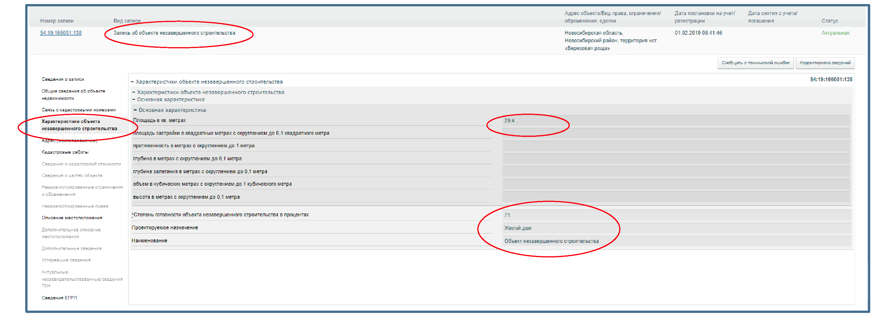This screenshot has height=319, width=874.
Task: Collapse 'Основная характеристика' section above the table
Action: point(169,99)
